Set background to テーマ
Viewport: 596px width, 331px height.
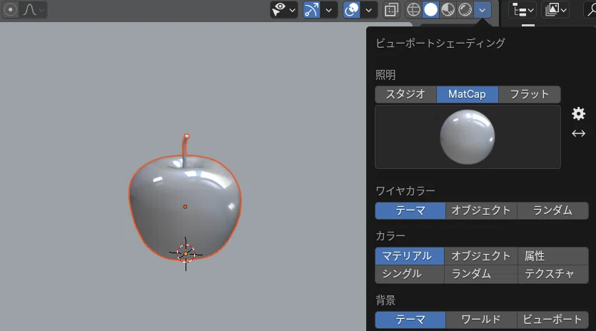pos(410,320)
